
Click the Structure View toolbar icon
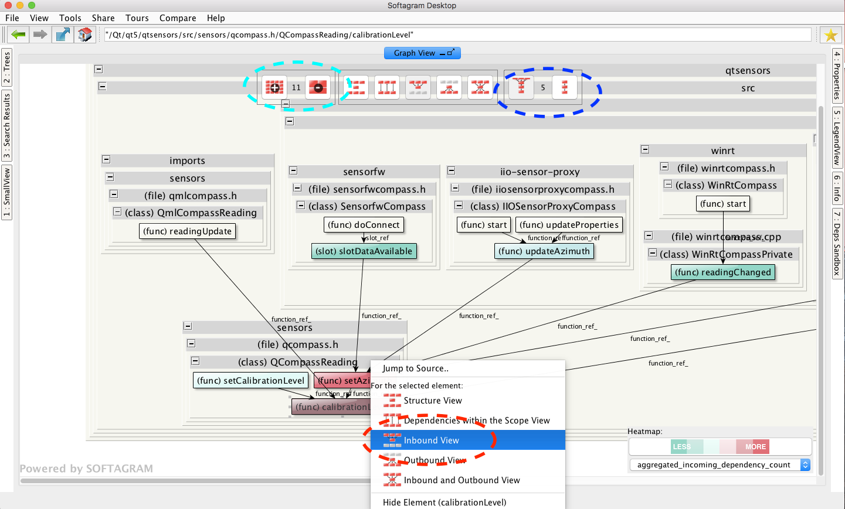(356, 88)
